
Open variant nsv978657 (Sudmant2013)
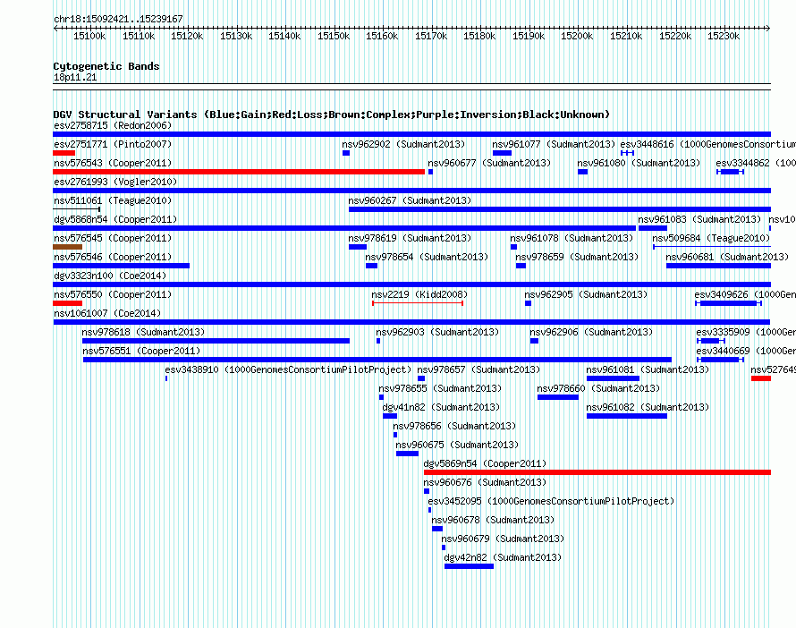tap(478, 369)
